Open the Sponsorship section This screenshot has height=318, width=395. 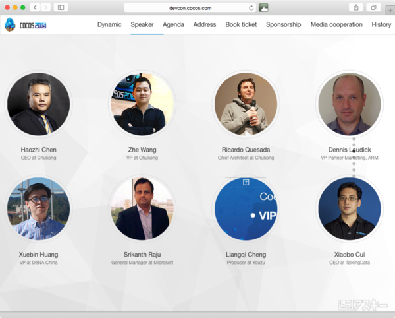(283, 24)
